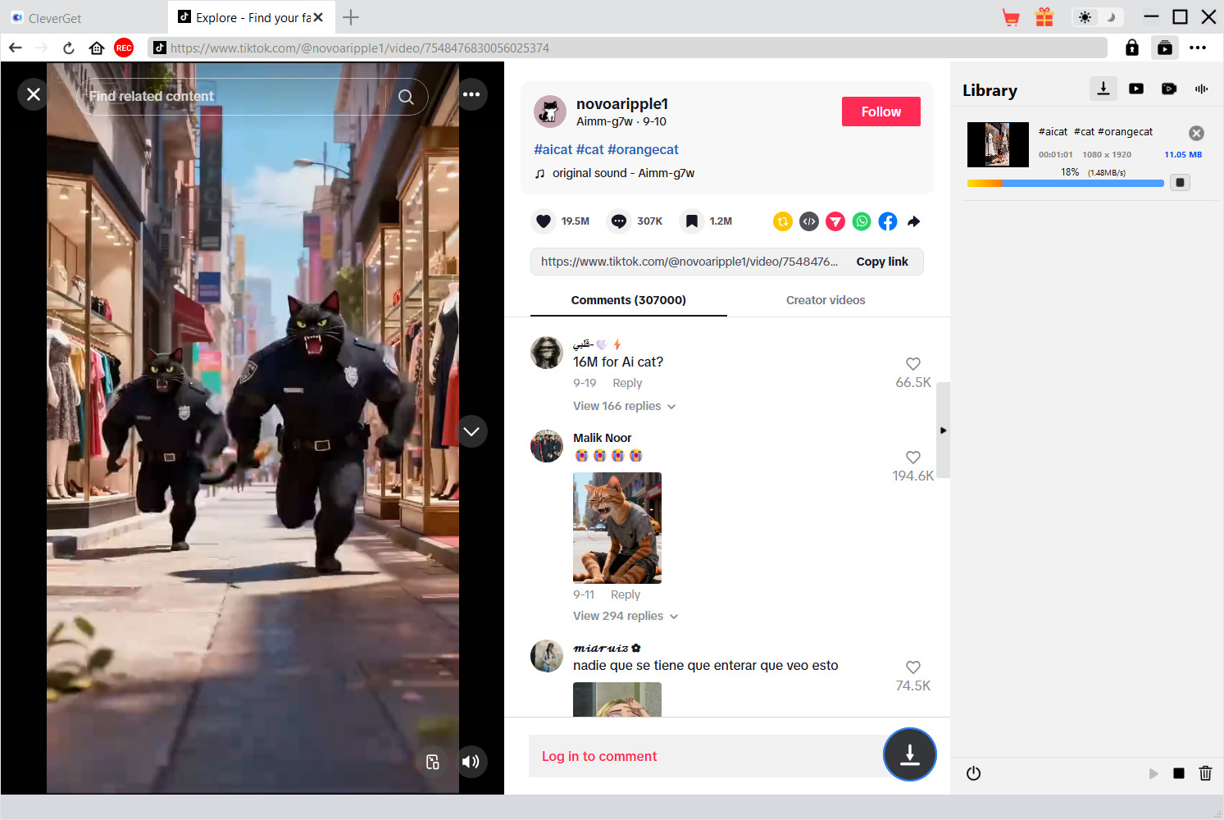The image size is (1224, 820).
Task: Click the download progress bar of the aicat video
Action: (1066, 183)
